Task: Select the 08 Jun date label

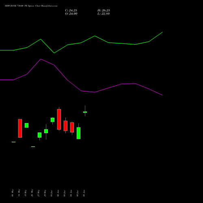Action: coord(84,193)
